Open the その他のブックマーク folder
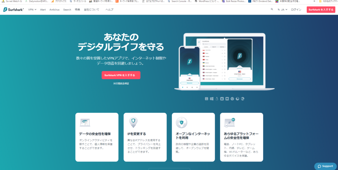This screenshot has width=338, height=170. [x=328, y=1]
